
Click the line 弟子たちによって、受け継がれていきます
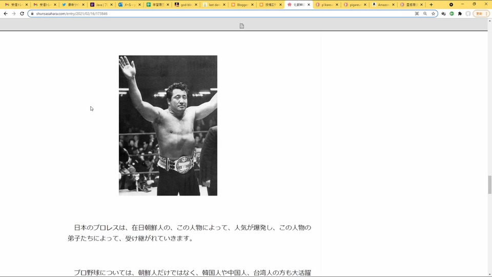tap(130, 239)
